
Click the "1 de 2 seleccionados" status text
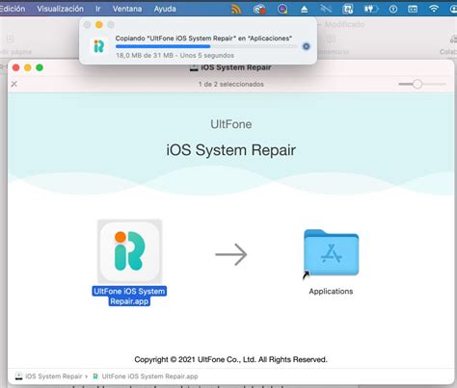pyautogui.click(x=231, y=84)
